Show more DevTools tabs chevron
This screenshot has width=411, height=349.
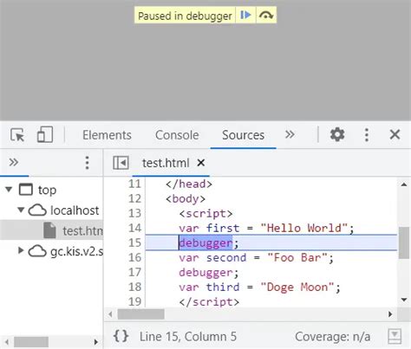click(290, 134)
